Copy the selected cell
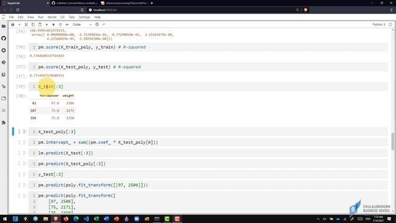 tap(33, 25)
